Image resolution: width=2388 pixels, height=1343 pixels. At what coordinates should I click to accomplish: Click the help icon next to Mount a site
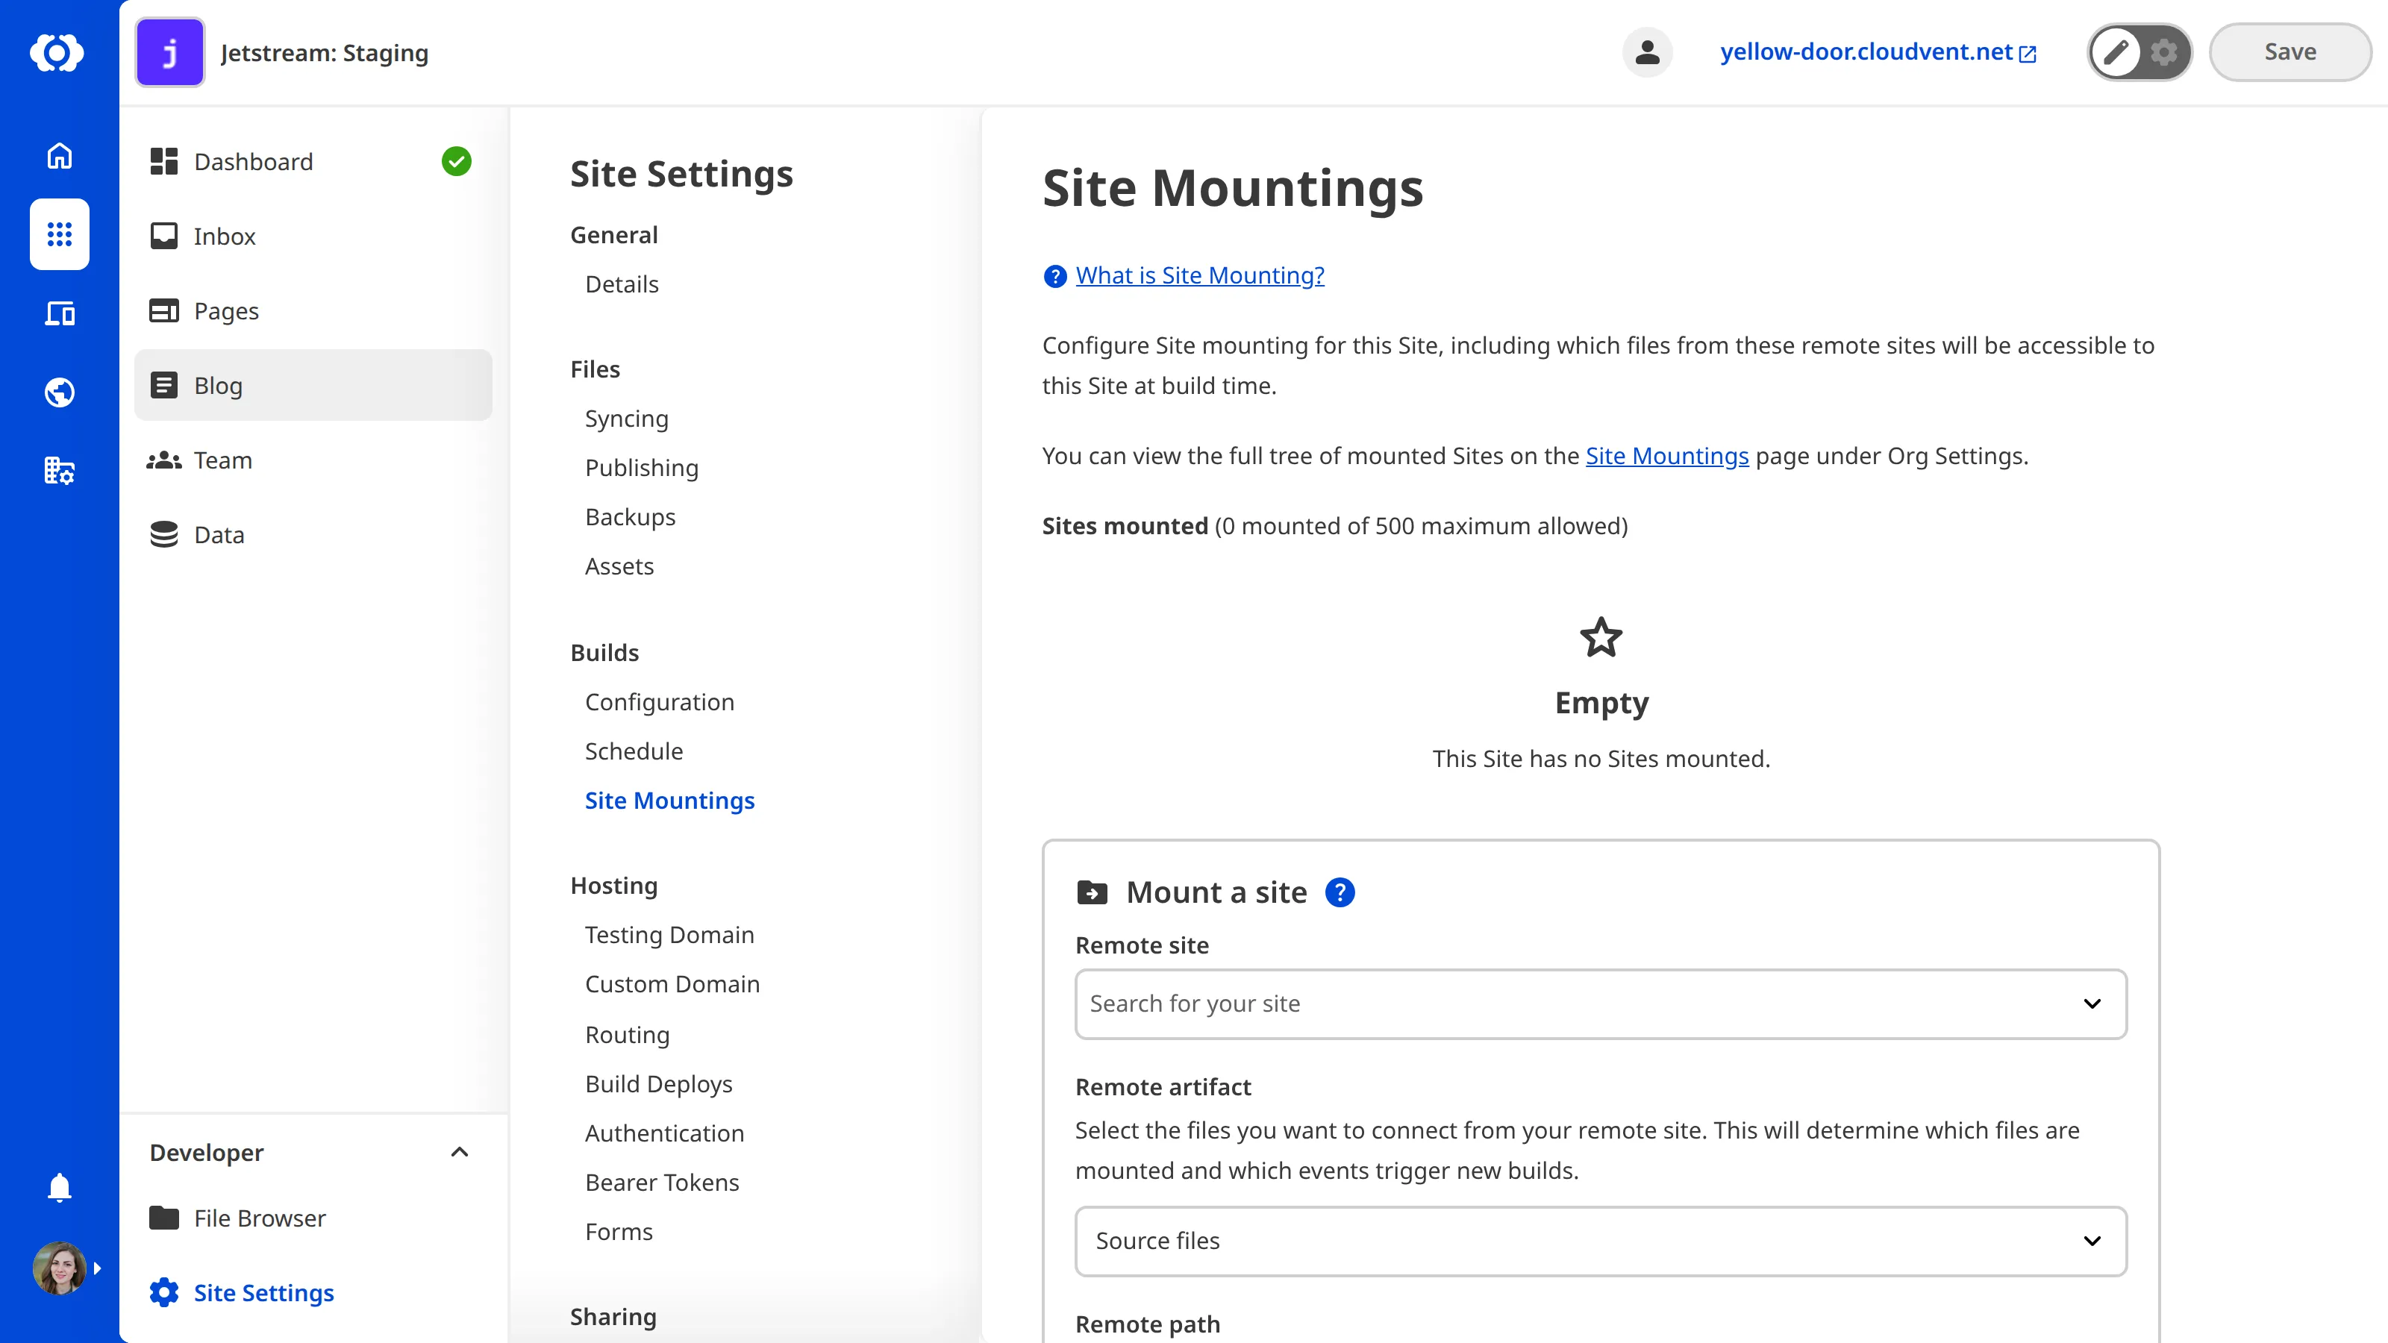click(x=1340, y=892)
